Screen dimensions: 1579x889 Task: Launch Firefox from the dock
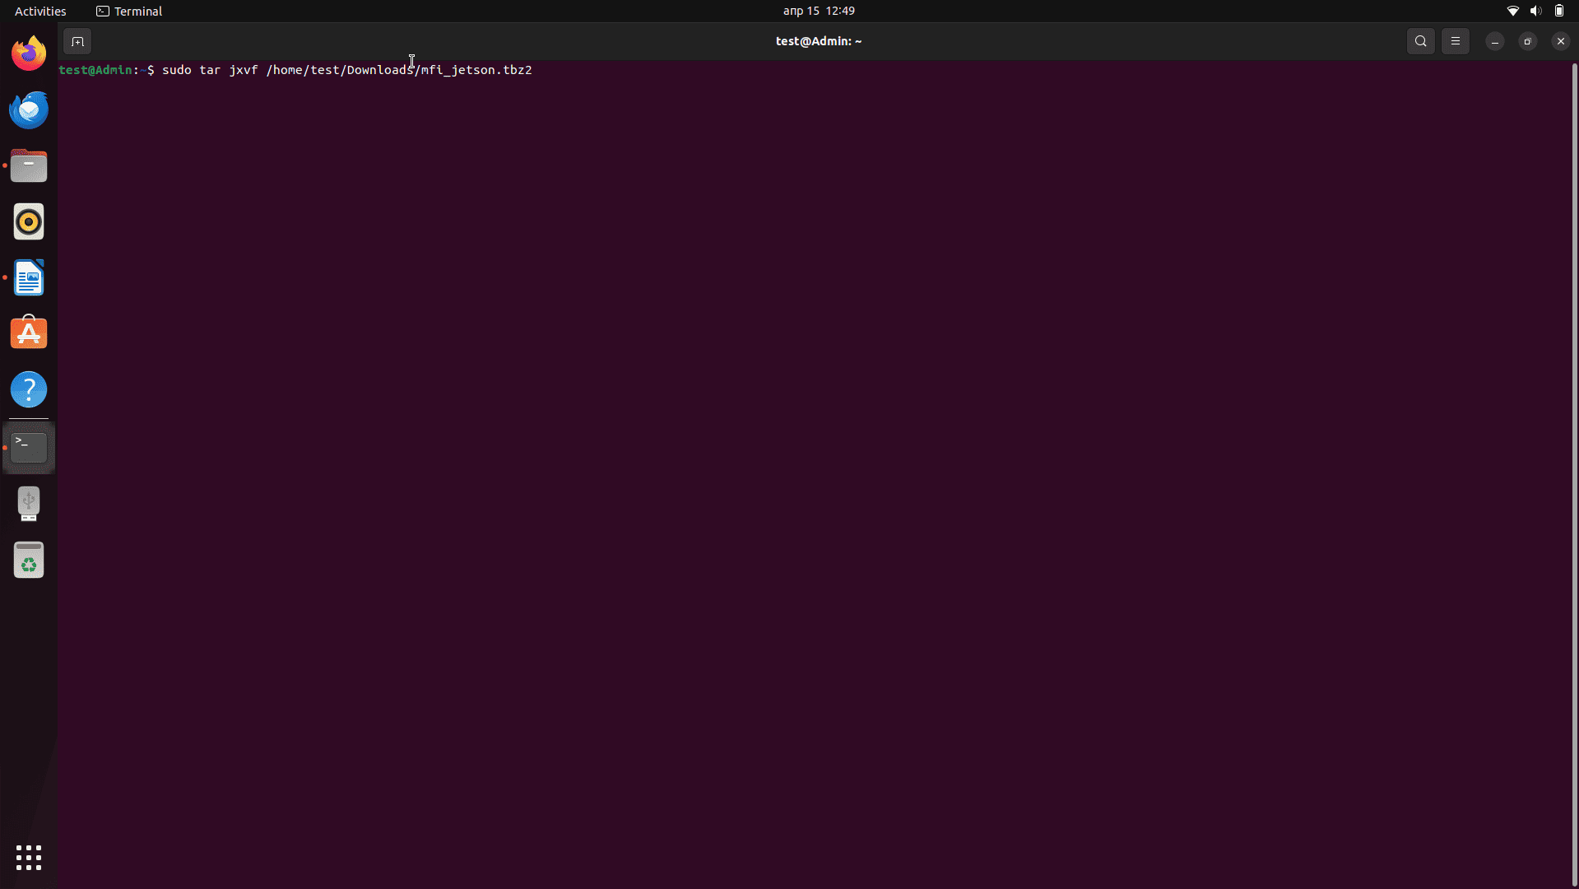click(29, 54)
